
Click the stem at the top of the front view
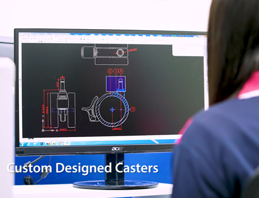62,82
